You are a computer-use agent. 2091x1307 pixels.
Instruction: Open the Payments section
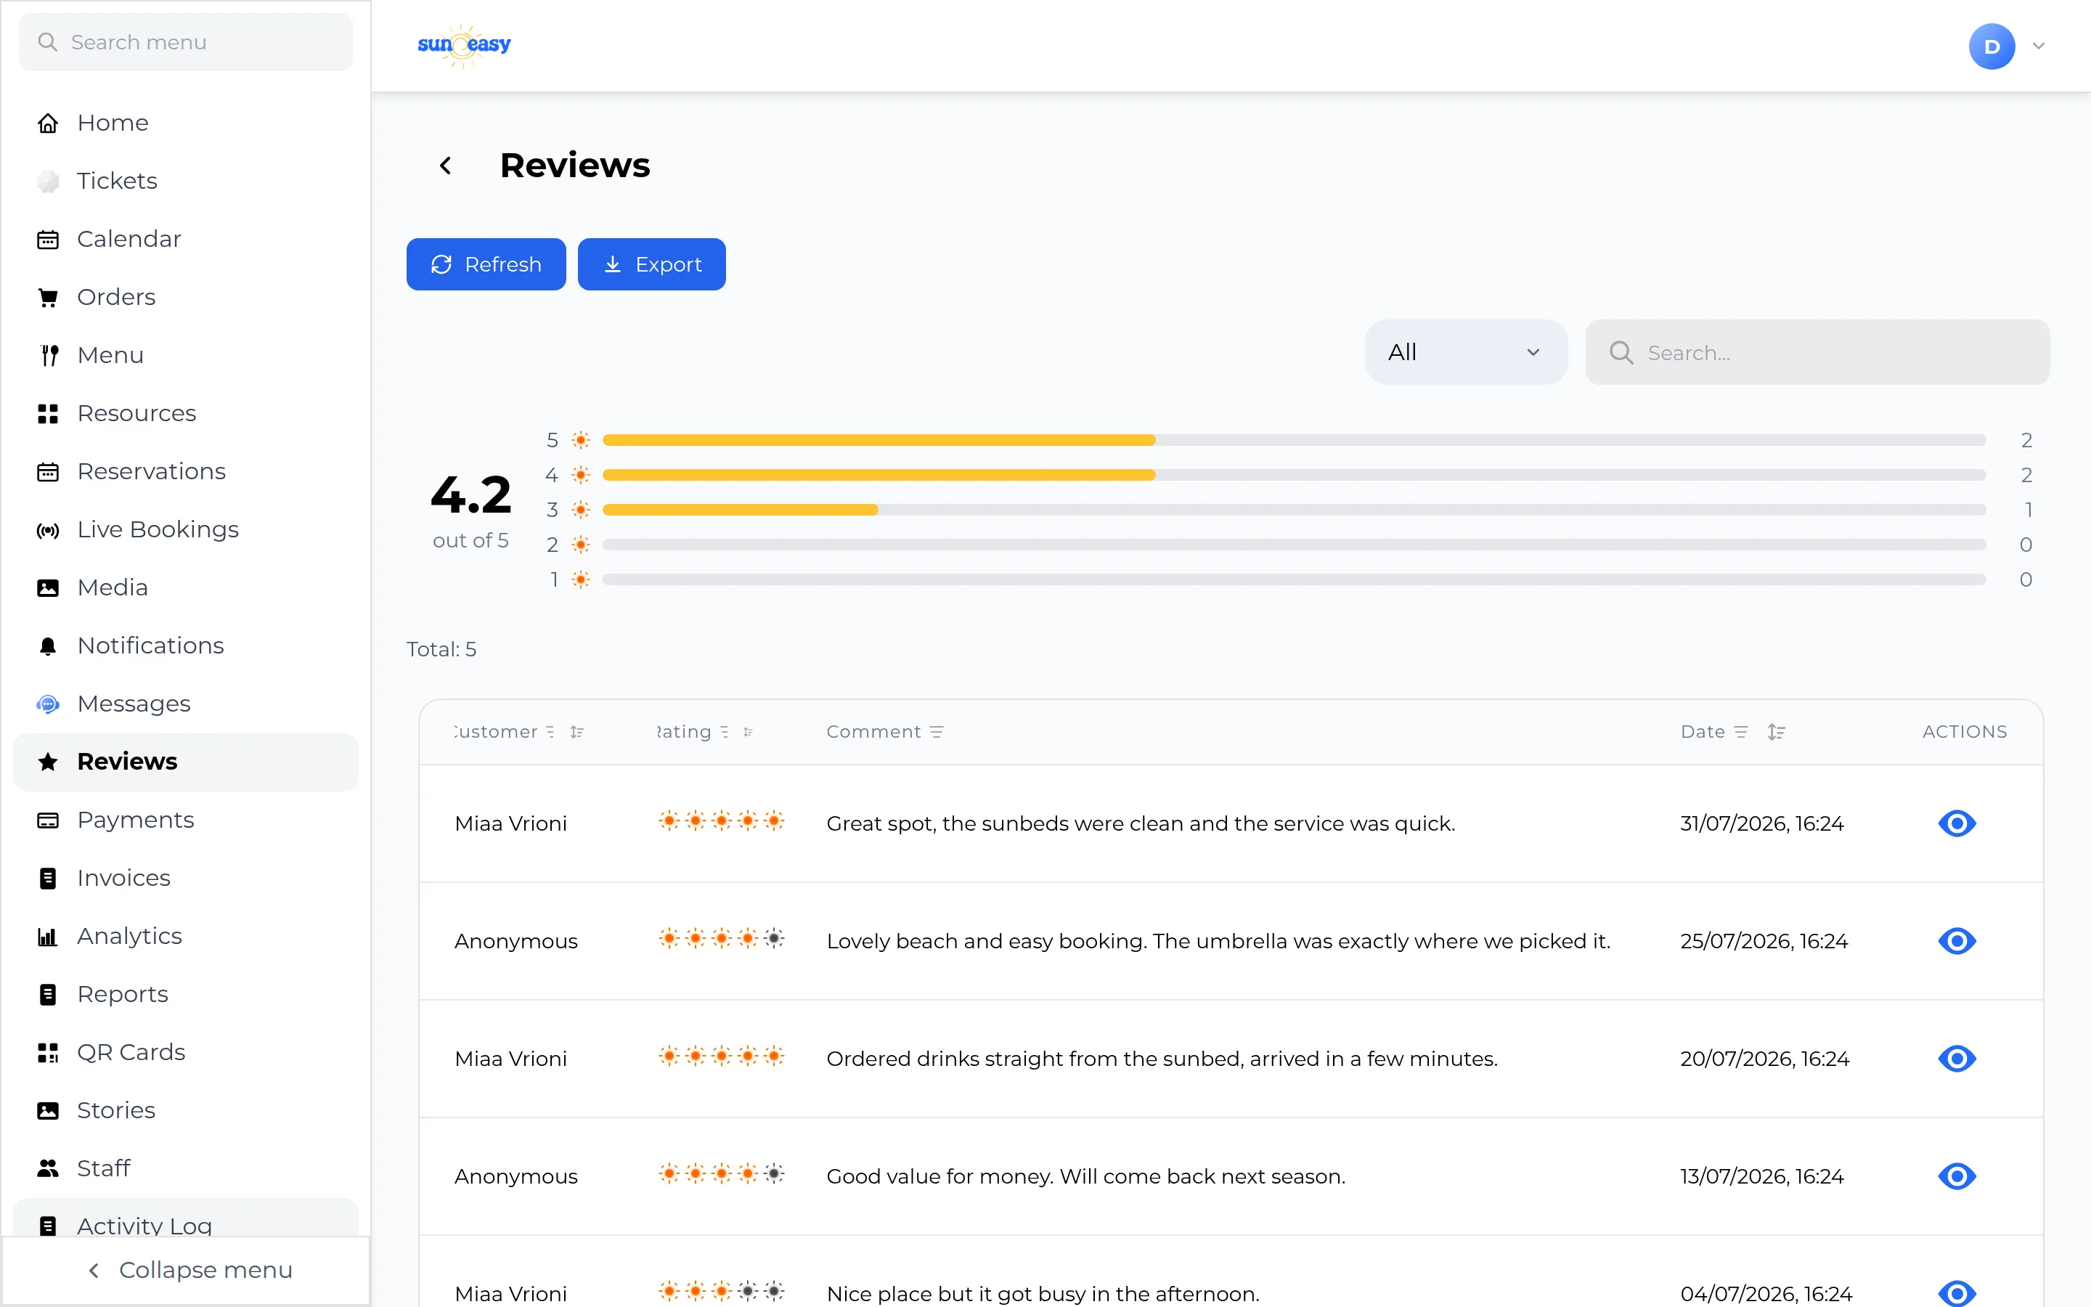pyautogui.click(x=185, y=820)
